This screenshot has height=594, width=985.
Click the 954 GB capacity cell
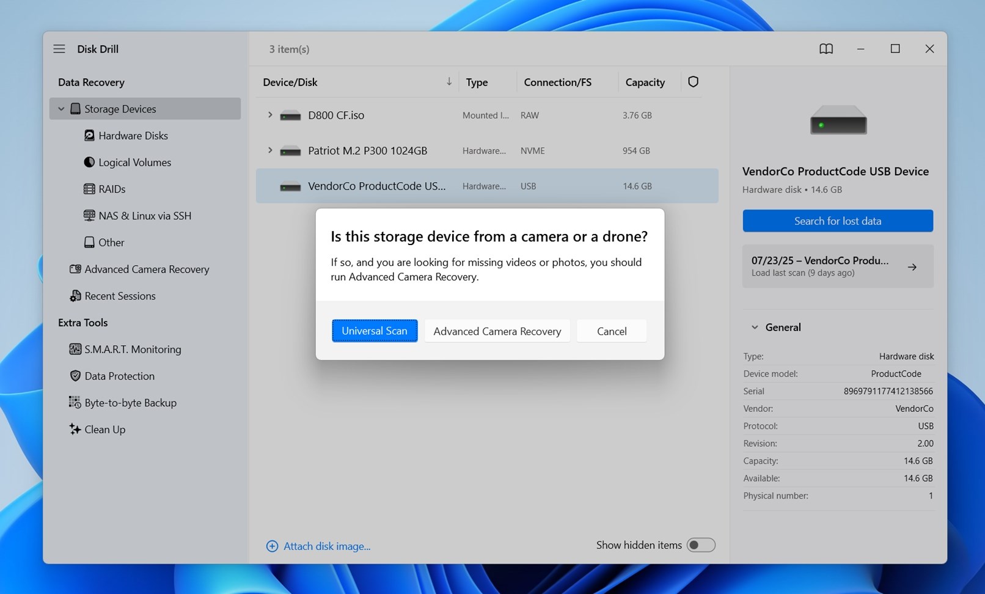pyautogui.click(x=636, y=150)
